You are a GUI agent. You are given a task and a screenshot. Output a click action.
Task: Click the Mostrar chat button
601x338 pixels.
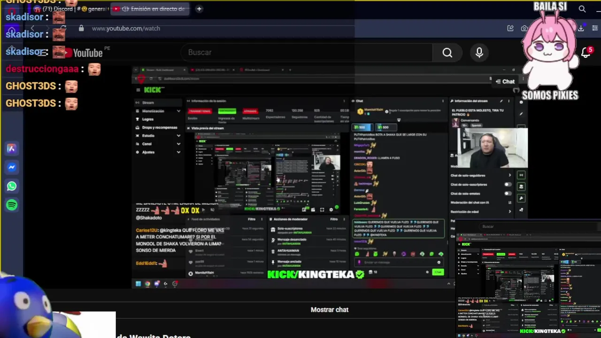(330, 310)
